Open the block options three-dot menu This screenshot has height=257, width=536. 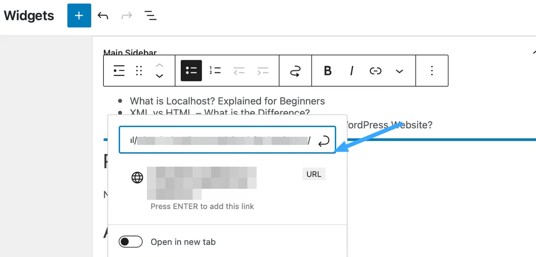(432, 70)
